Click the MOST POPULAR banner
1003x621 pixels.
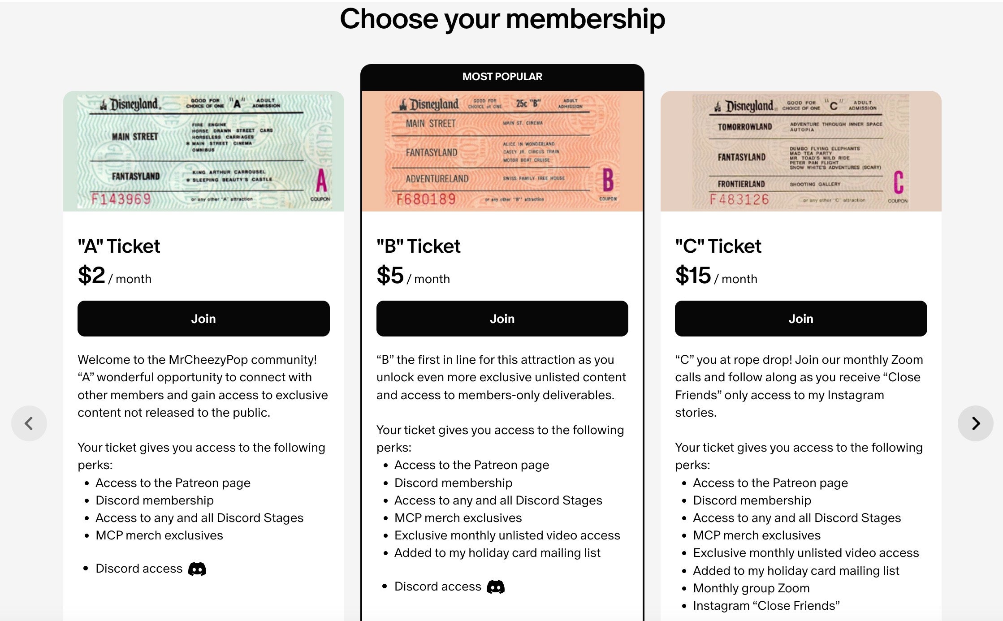[x=502, y=77]
